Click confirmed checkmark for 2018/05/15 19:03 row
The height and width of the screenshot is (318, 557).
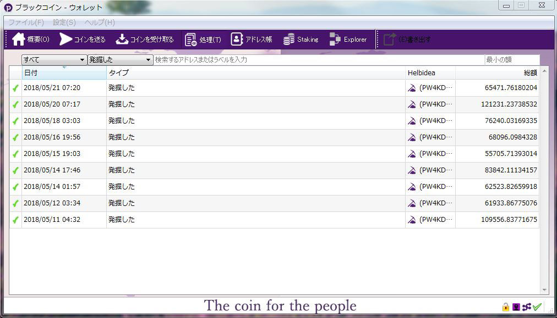pos(15,154)
